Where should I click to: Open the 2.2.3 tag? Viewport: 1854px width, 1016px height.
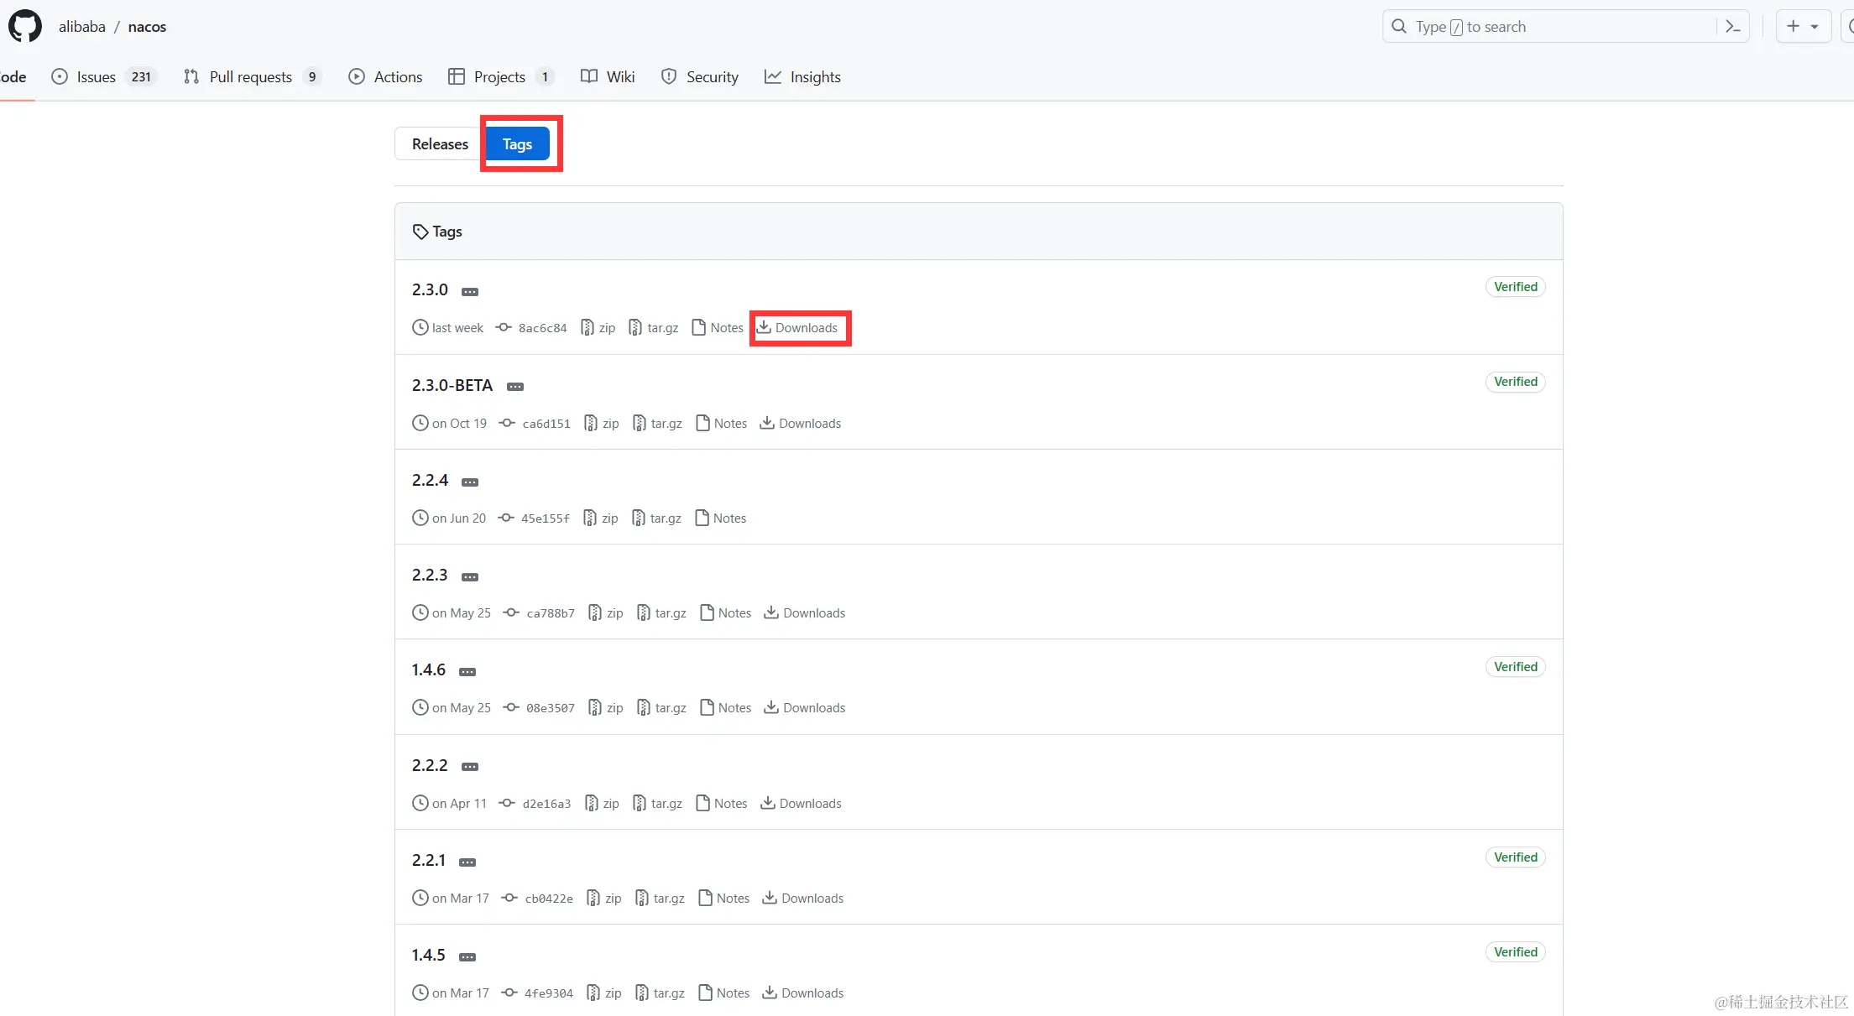click(430, 576)
